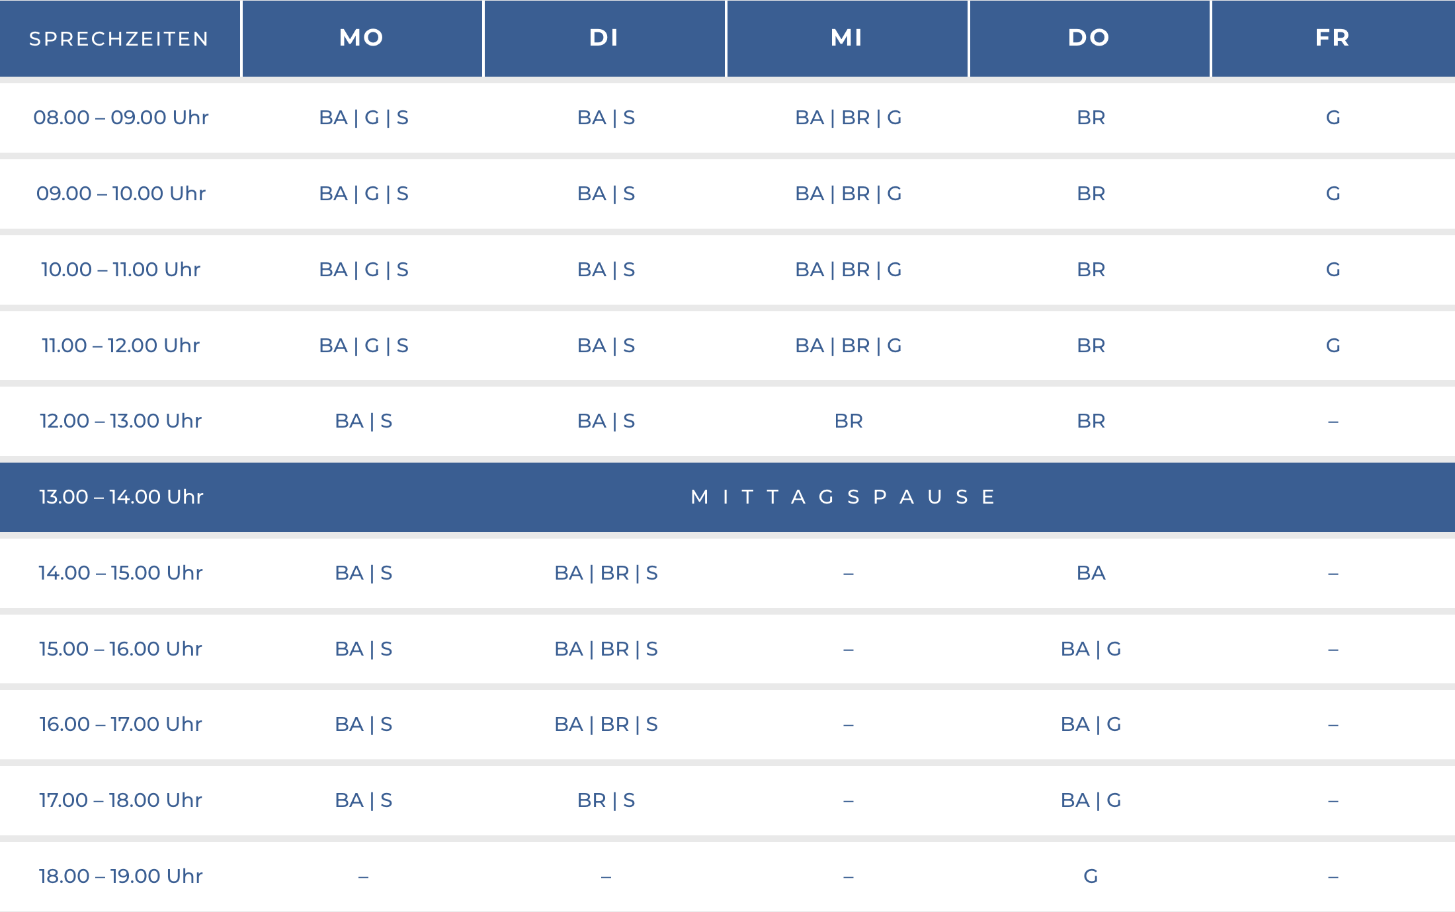Choose the DO column header
Viewport: 1455px width, 912px height.
click(x=1089, y=38)
